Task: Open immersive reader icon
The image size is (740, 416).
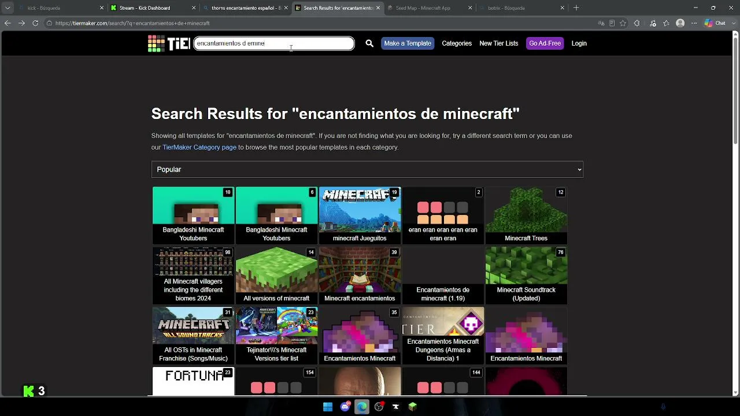Action: click(612, 23)
